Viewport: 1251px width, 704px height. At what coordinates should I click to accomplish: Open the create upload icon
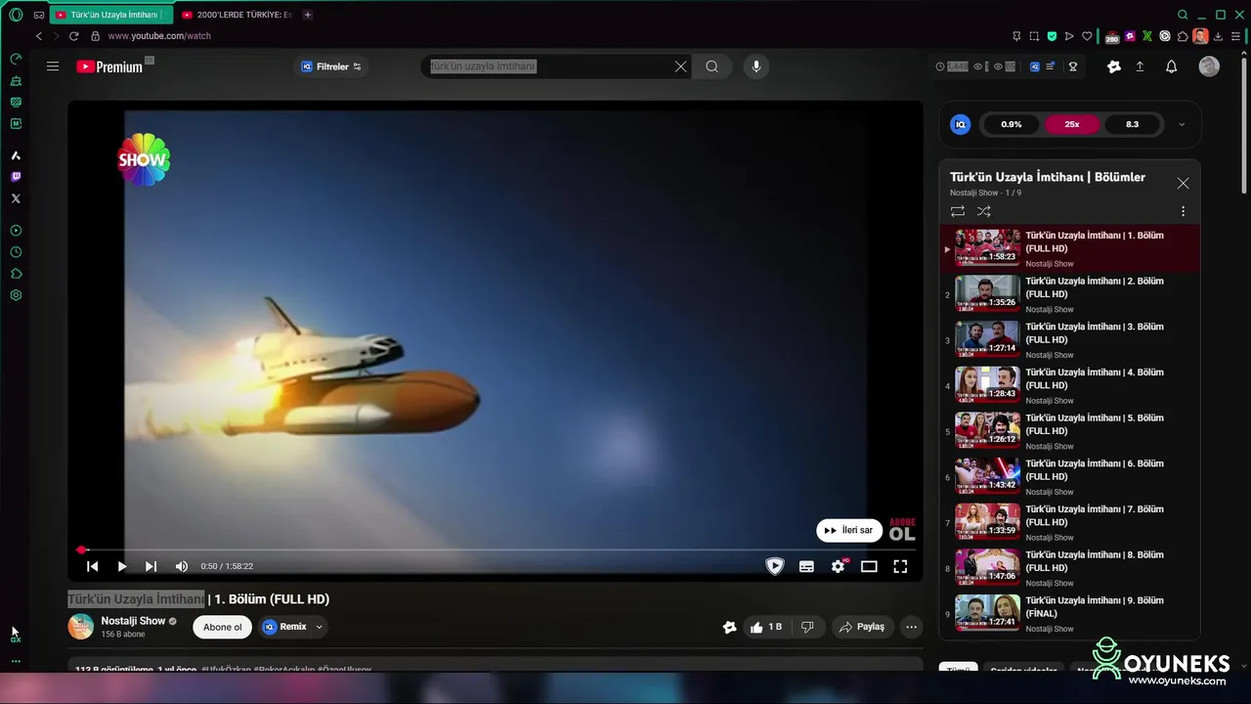1140,66
